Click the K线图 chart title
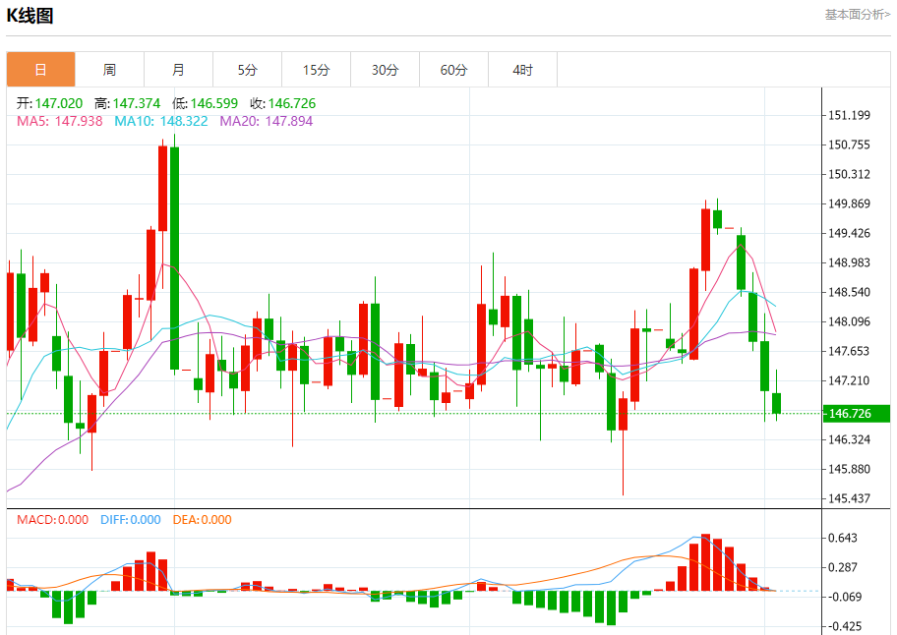The height and width of the screenshot is (635, 897). pos(30,16)
